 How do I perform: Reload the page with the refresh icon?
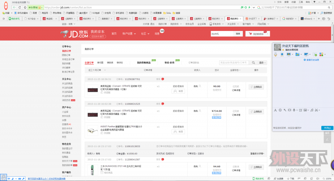click(20, 7)
